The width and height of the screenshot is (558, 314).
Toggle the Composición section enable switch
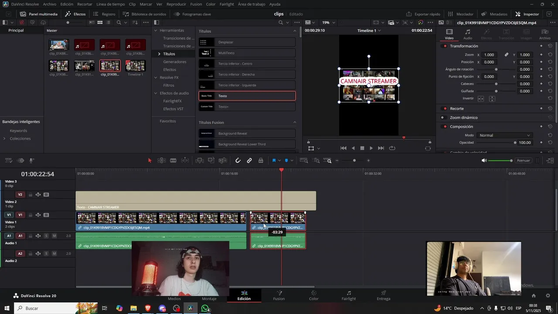[x=445, y=126]
